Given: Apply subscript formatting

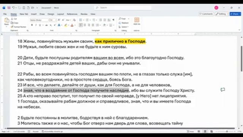Looking at the screenshot, I should point(51,25).
